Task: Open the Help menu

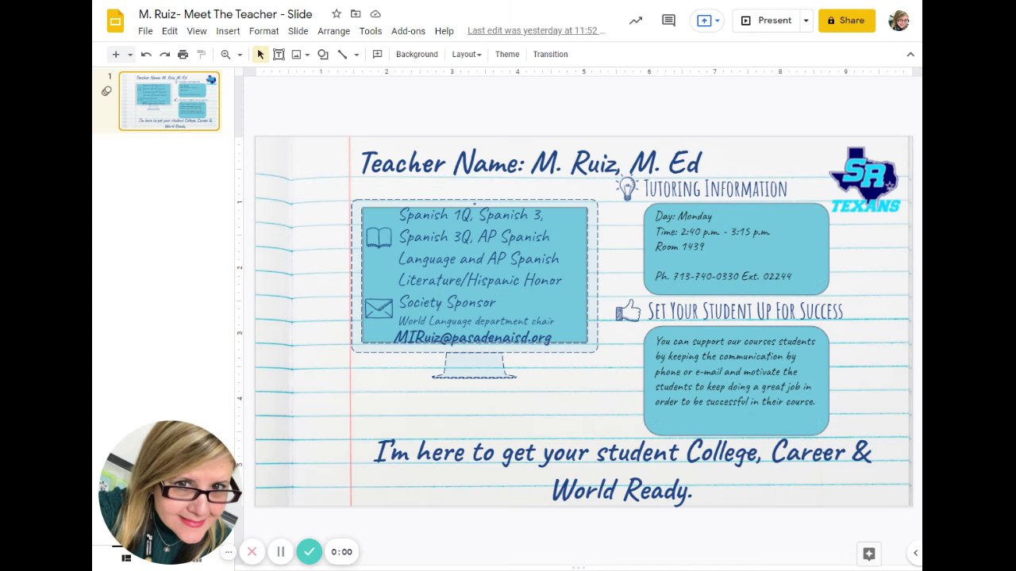Action: click(444, 31)
